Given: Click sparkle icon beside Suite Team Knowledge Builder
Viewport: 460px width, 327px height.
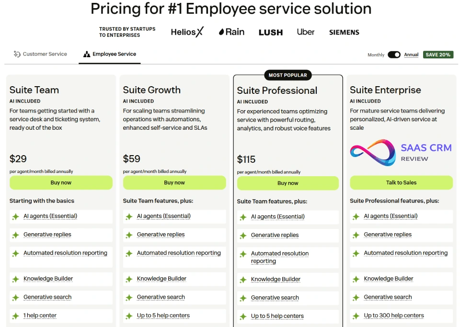Looking at the screenshot, I should pyautogui.click(x=15, y=279).
